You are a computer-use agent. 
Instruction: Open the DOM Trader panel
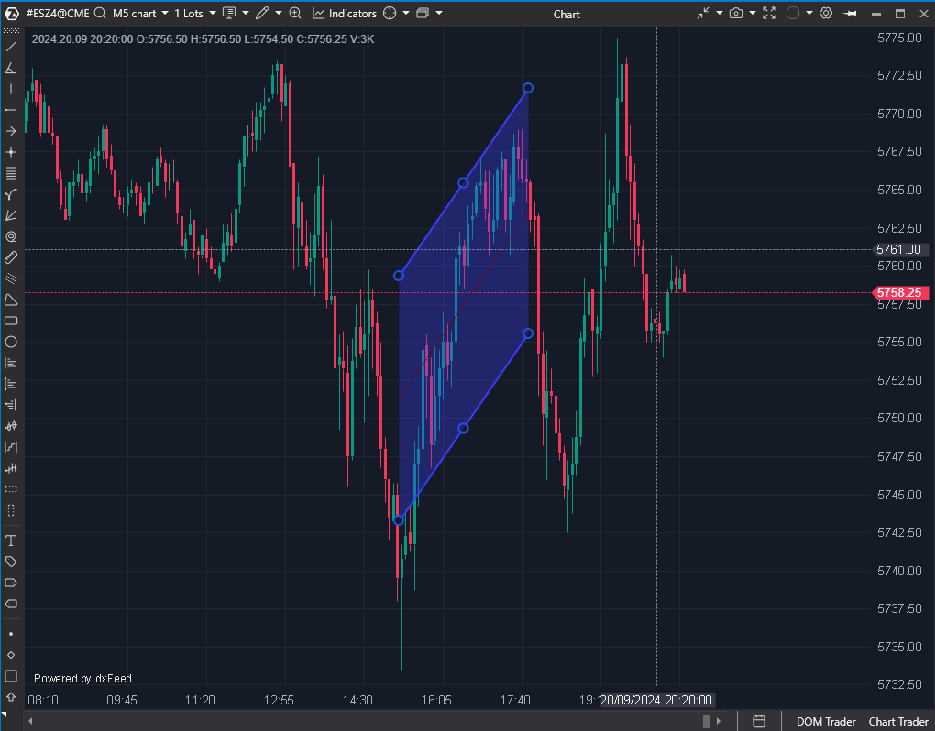[826, 722]
